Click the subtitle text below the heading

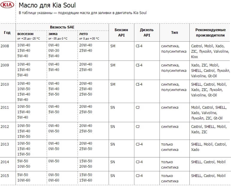click(x=83, y=13)
